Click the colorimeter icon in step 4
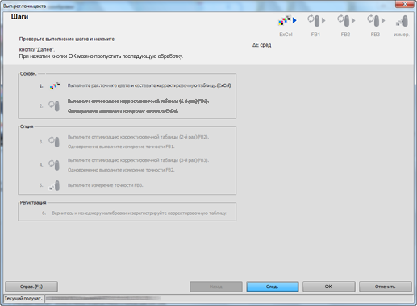The height and width of the screenshot is (306, 417). [54, 165]
